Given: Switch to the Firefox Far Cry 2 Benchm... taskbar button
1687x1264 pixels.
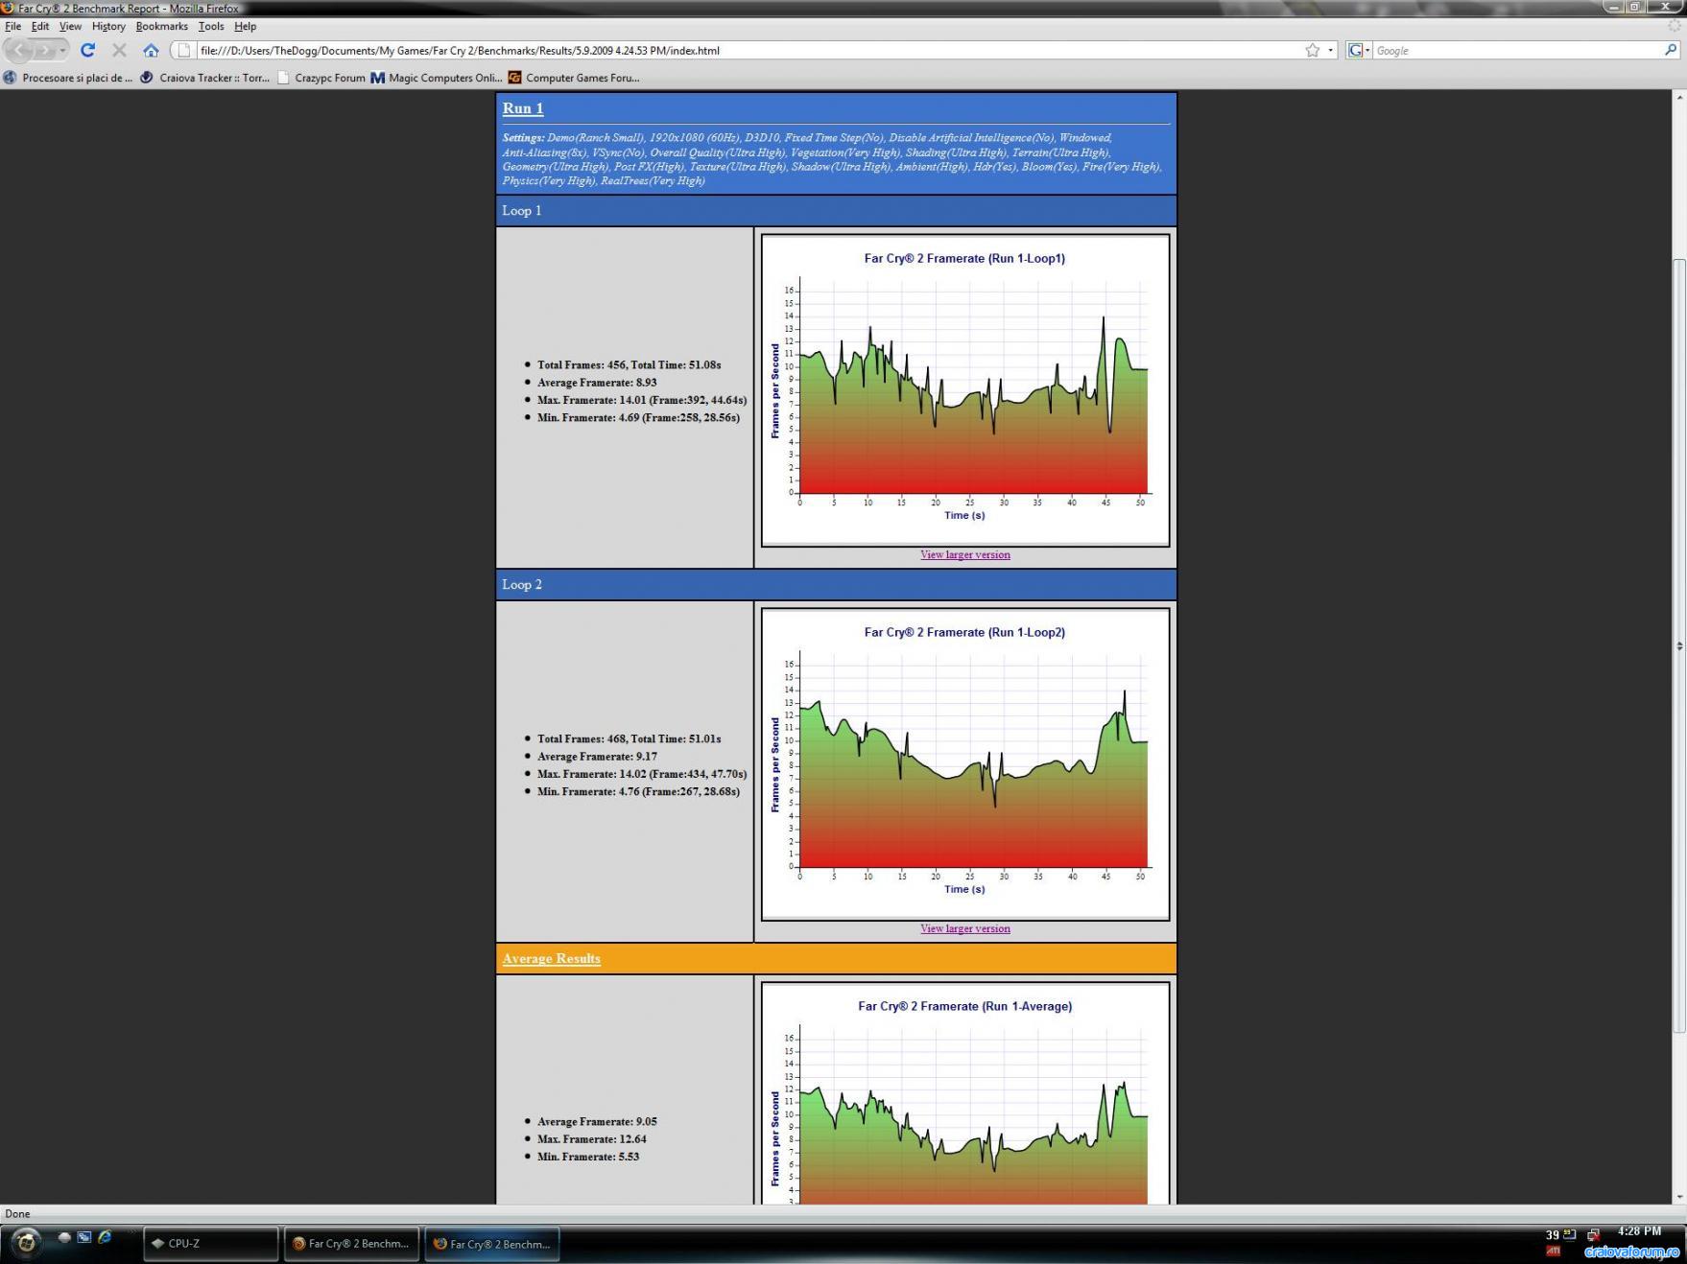Looking at the screenshot, I should click(x=492, y=1243).
